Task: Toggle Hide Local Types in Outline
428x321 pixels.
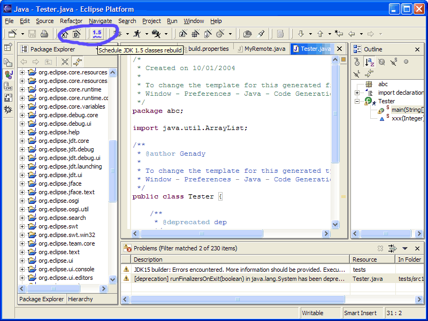Action: click(357, 73)
